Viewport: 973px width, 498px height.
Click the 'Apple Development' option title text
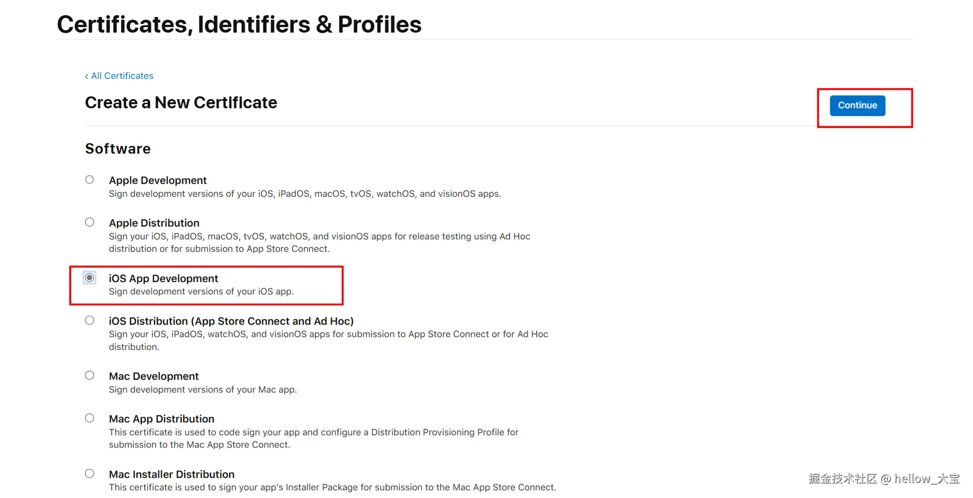tap(157, 181)
